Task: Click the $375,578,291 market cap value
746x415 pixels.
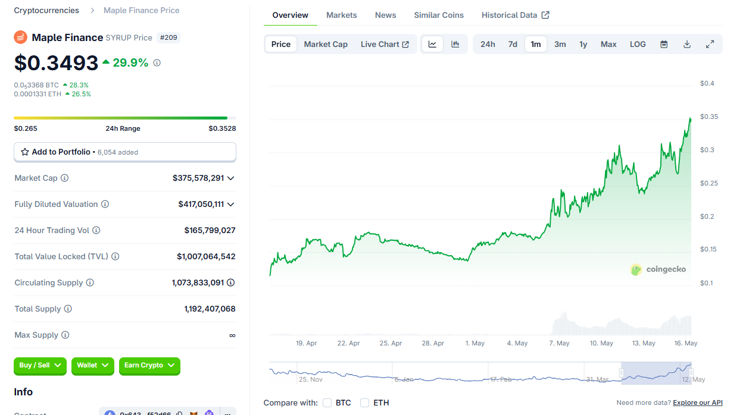Action: point(198,178)
